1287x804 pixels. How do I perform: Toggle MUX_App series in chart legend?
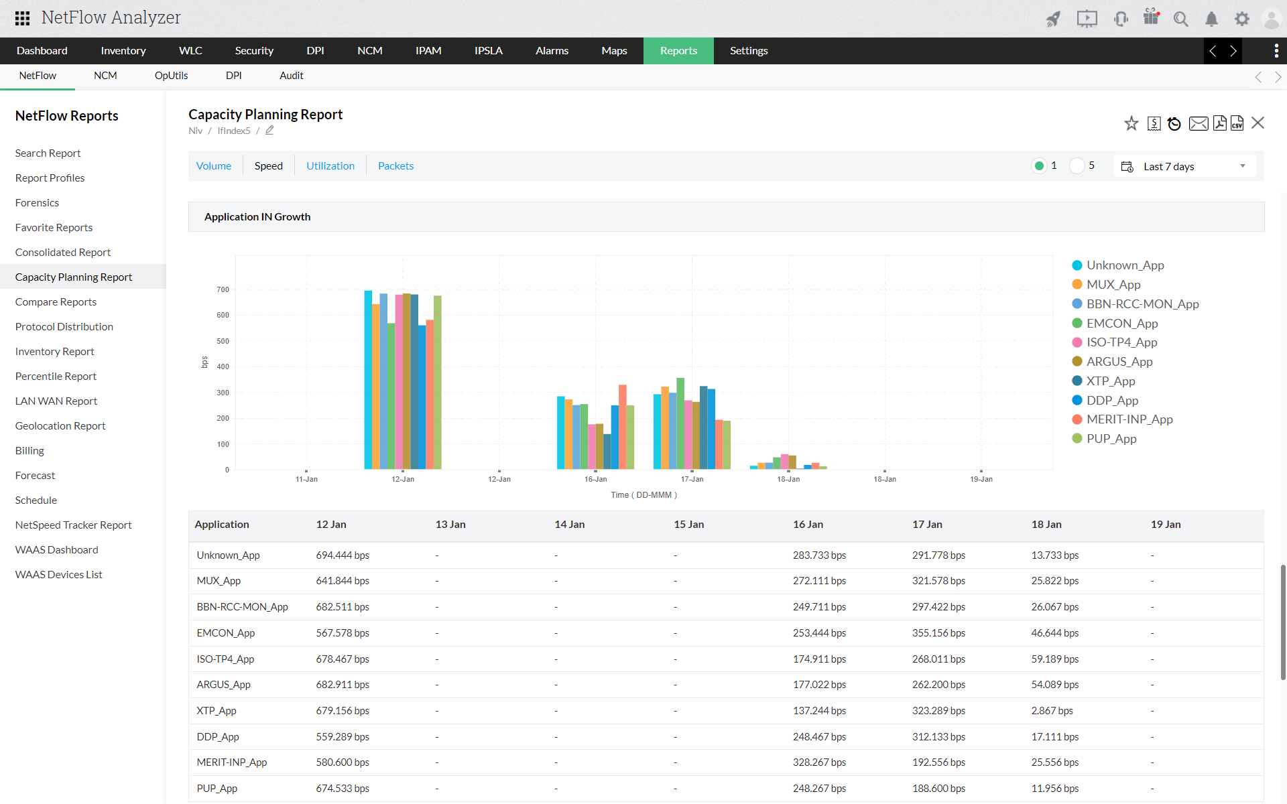(x=1113, y=285)
